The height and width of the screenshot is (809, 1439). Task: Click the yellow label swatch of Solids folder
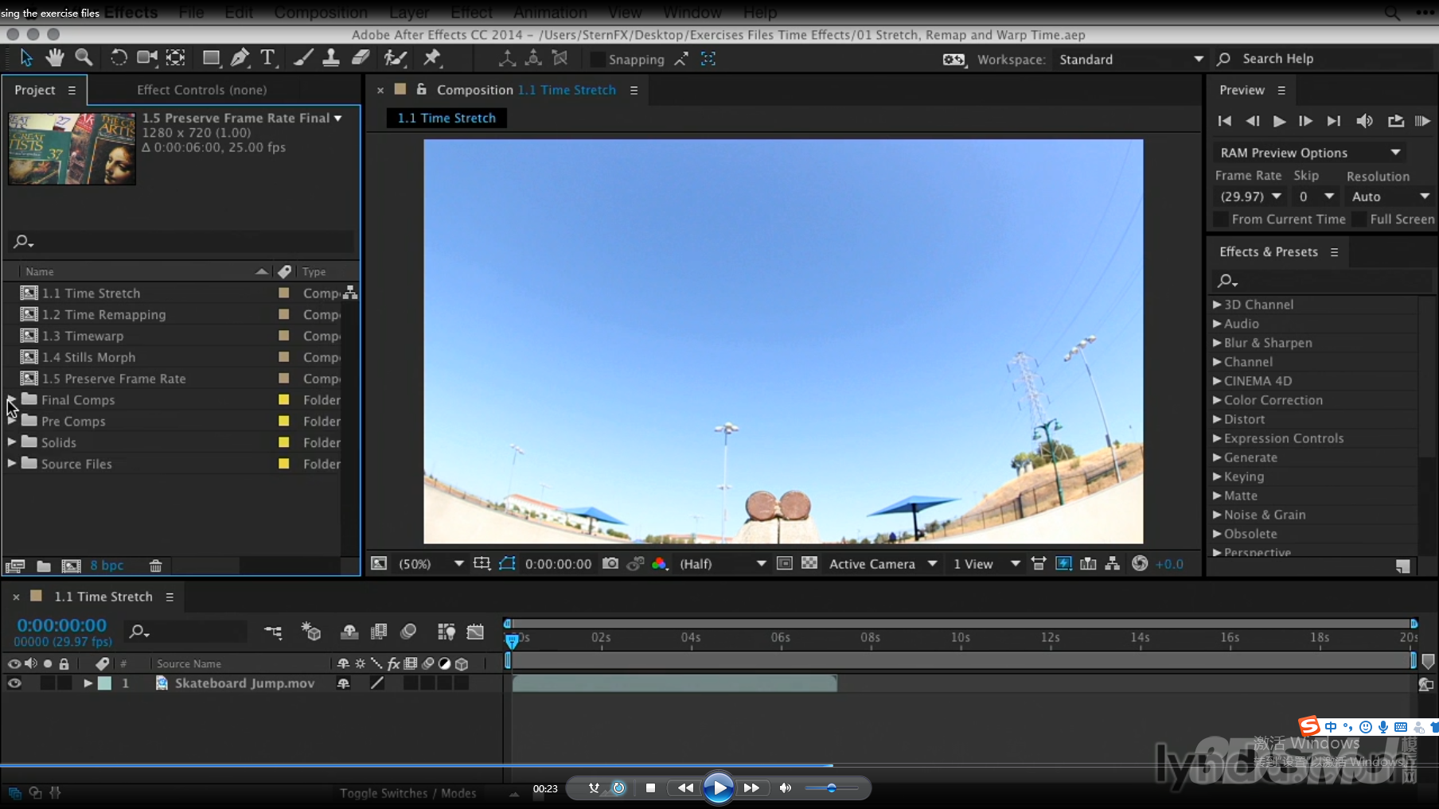(x=283, y=441)
